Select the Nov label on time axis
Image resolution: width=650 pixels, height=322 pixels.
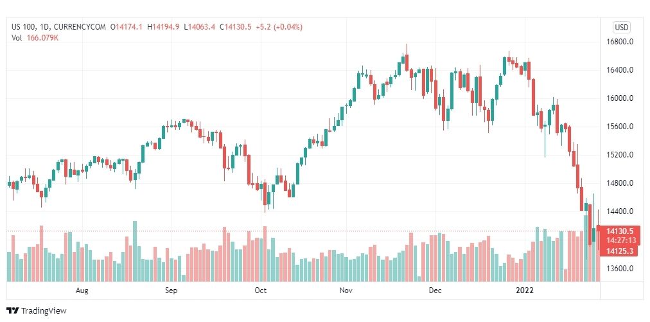pyautogui.click(x=346, y=291)
